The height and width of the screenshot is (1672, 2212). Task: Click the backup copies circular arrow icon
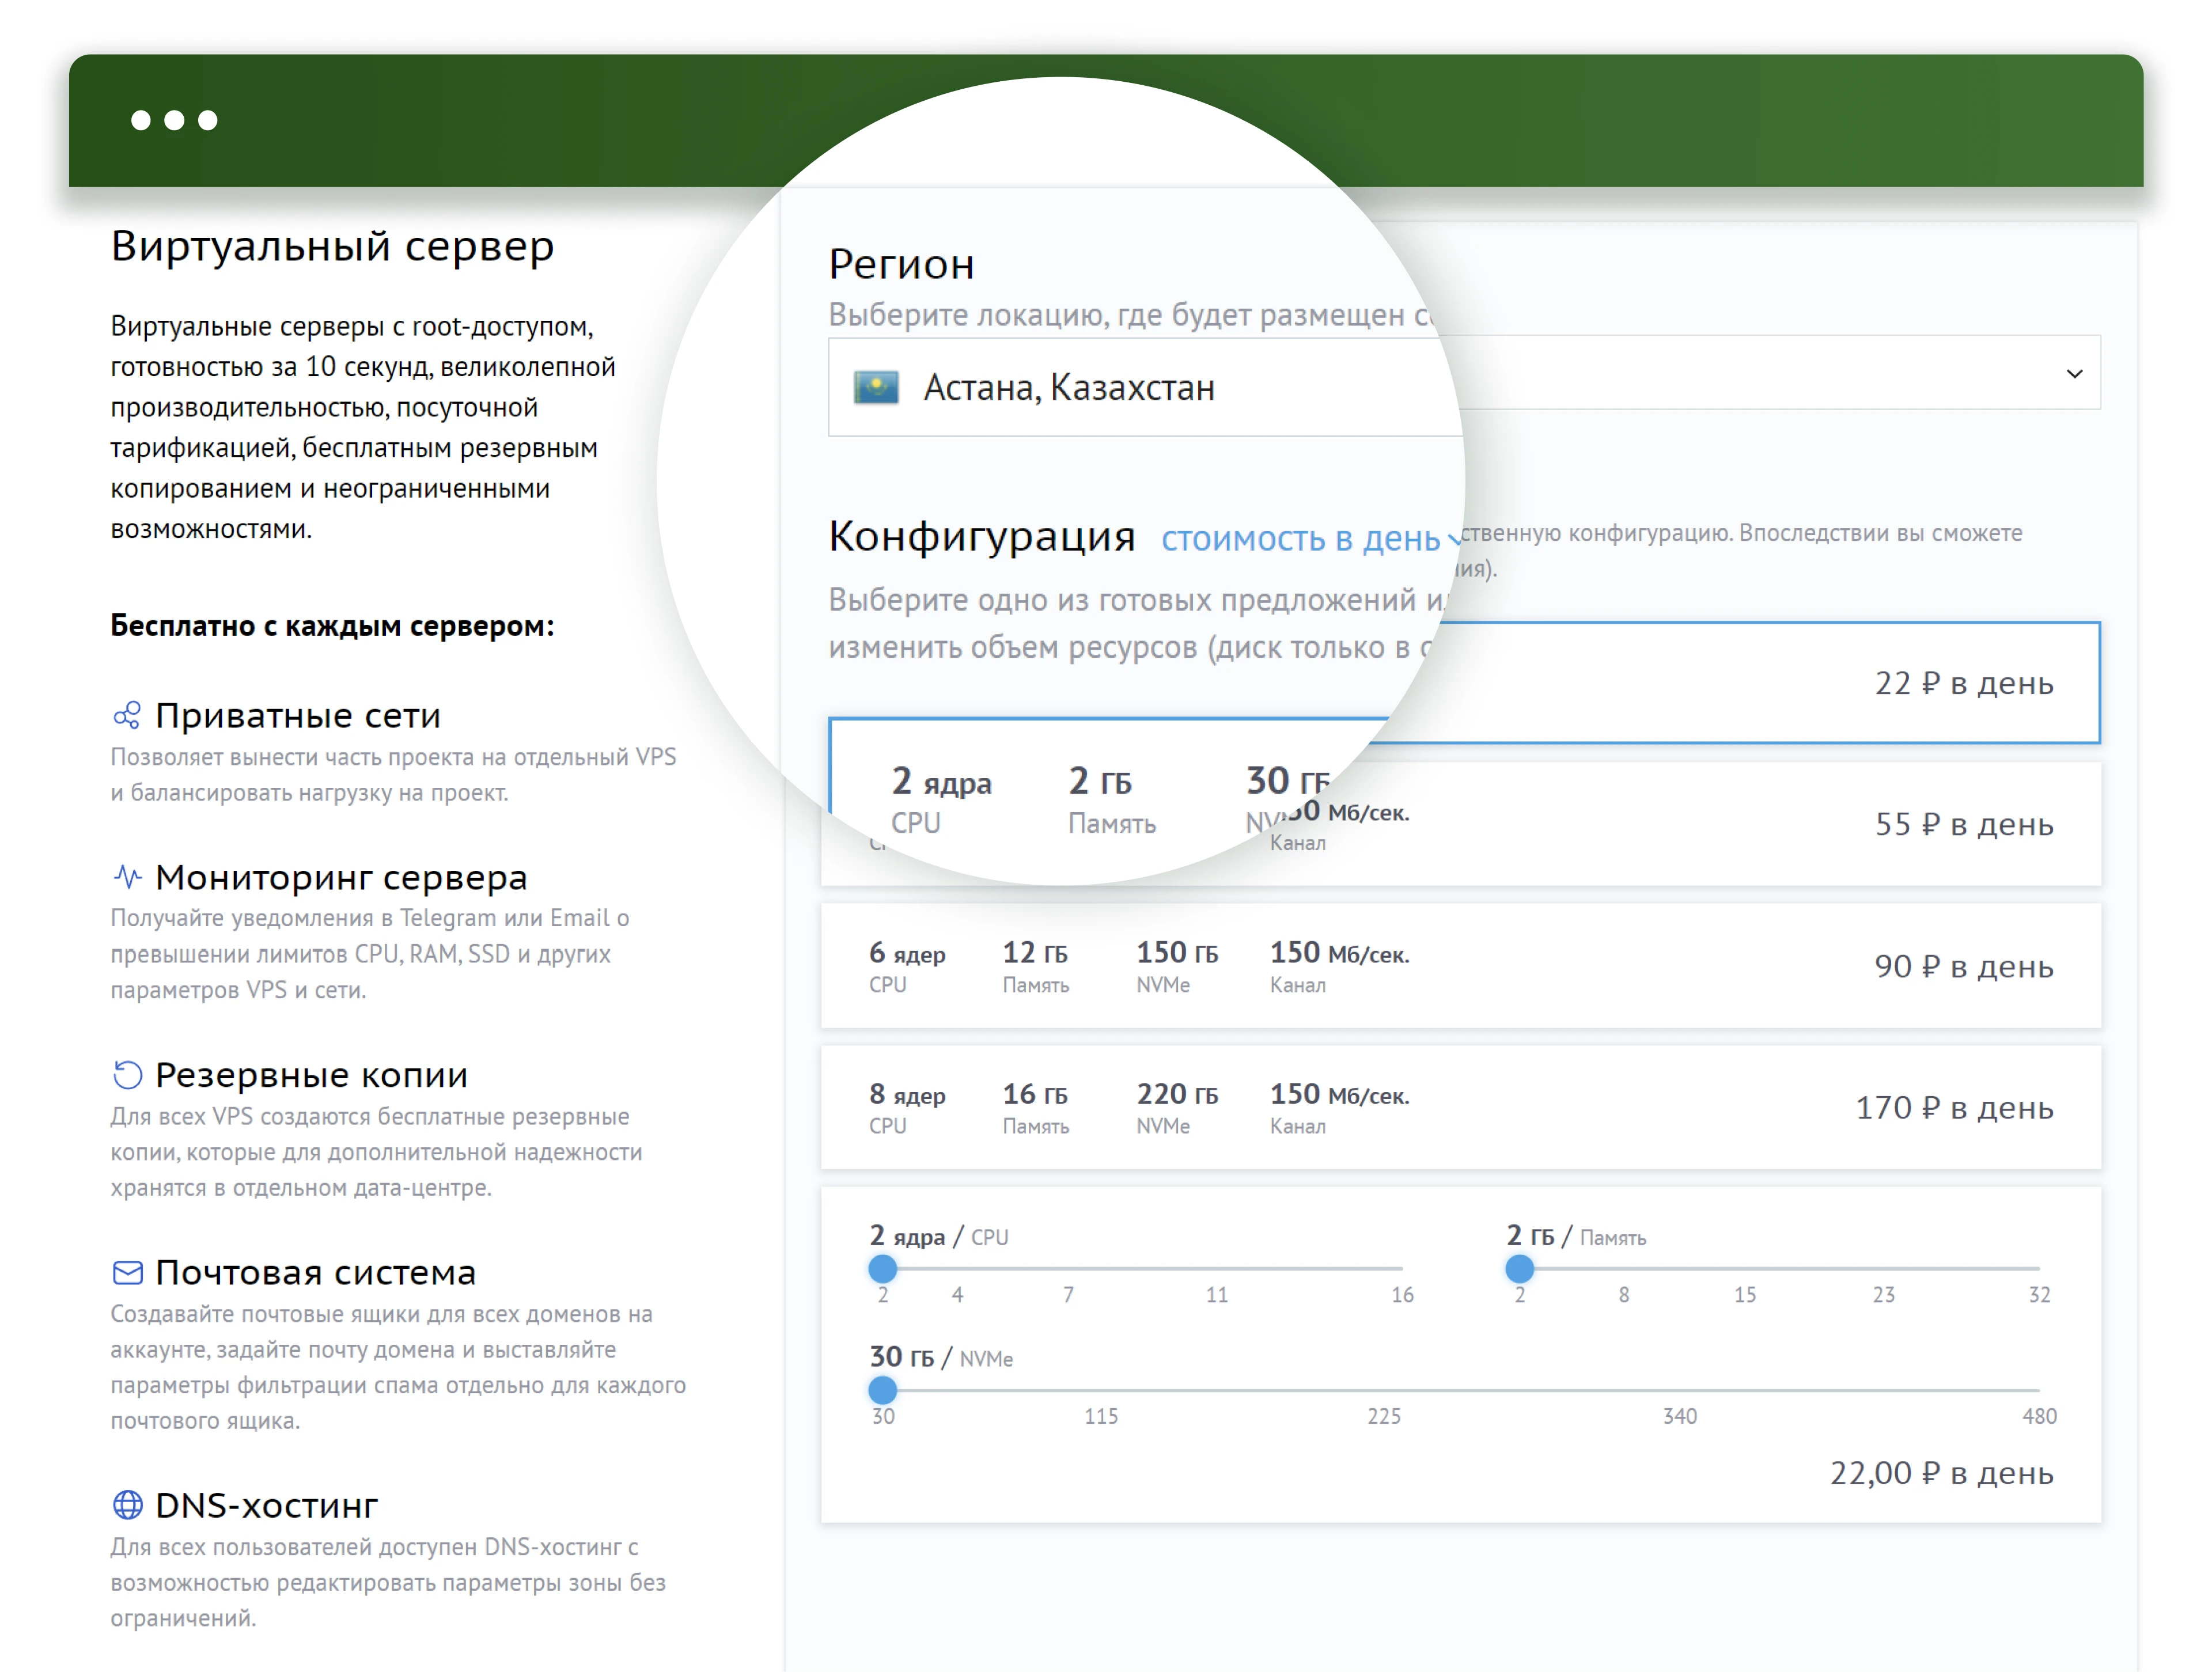pyautogui.click(x=127, y=1075)
